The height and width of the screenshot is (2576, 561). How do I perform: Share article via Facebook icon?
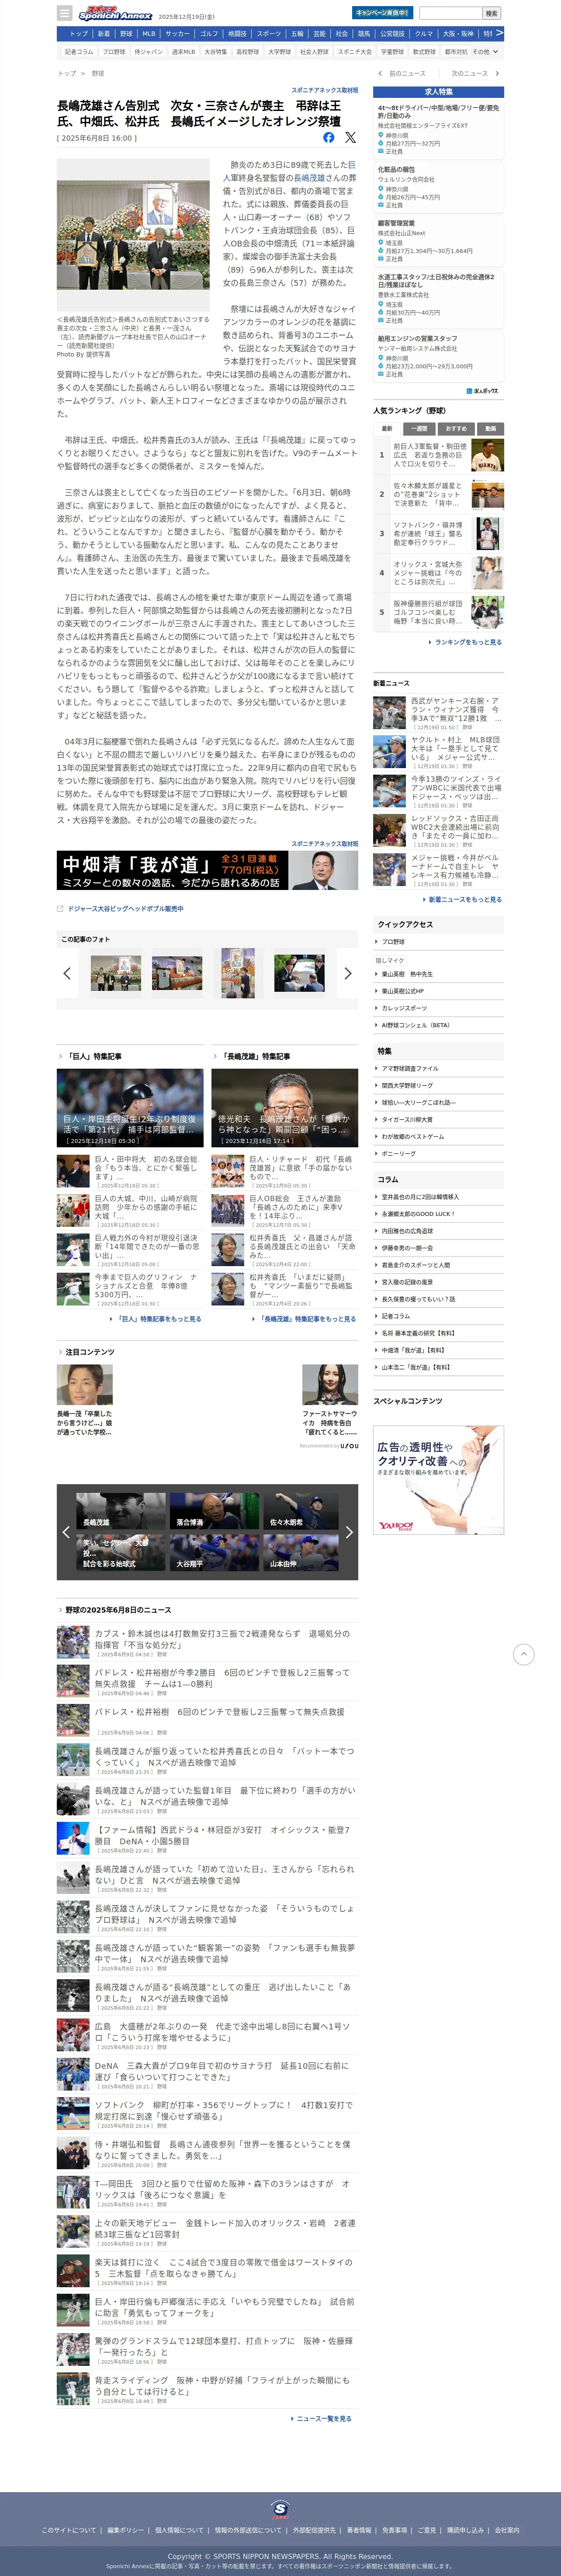click(x=328, y=137)
